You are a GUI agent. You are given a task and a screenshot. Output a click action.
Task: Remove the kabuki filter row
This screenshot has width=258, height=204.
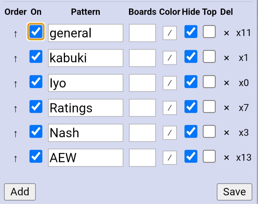pyautogui.click(x=227, y=58)
